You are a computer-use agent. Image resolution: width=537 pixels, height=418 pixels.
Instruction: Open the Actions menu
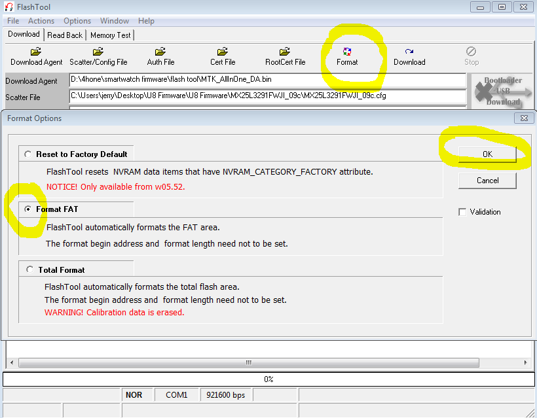click(41, 21)
